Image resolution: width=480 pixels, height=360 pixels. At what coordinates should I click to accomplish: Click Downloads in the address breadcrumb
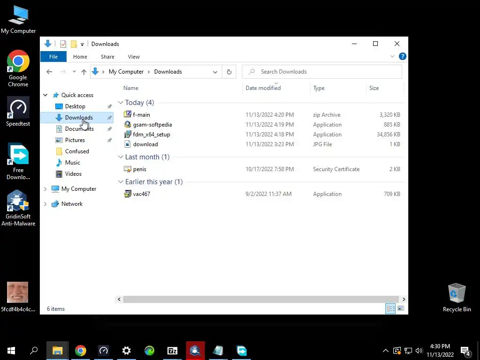(x=168, y=72)
